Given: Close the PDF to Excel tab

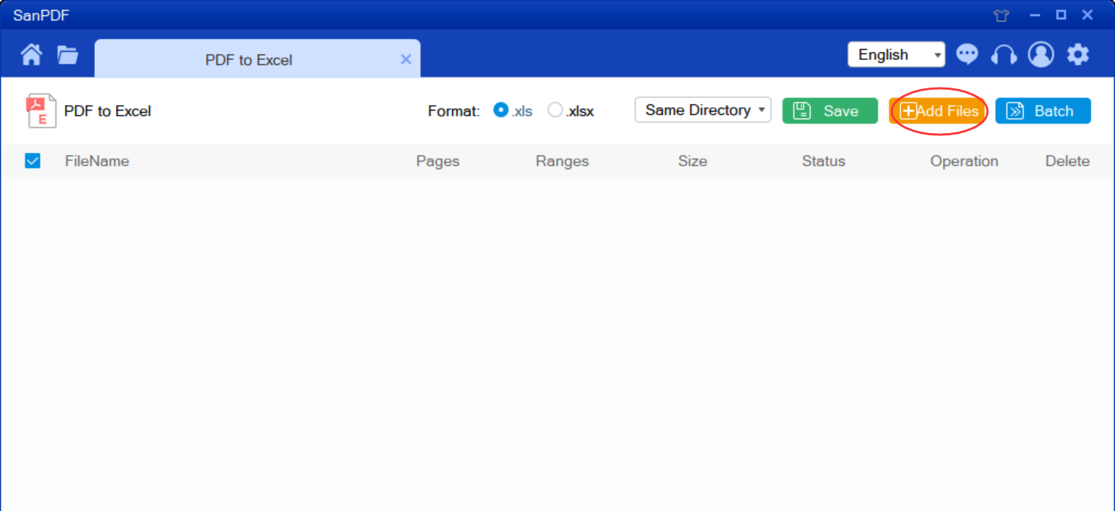Looking at the screenshot, I should [406, 59].
